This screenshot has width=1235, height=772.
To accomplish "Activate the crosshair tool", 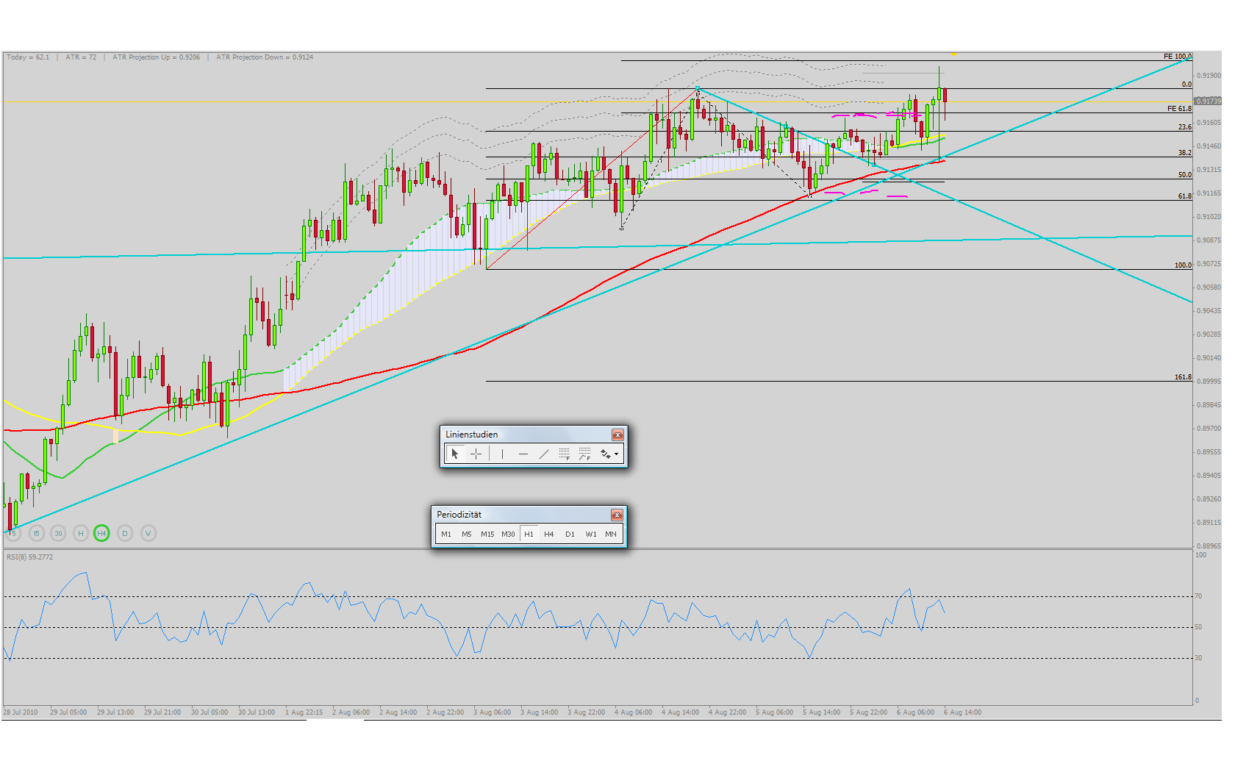I will (x=476, y=454).
